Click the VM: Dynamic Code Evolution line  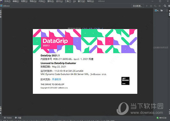click(x=73, y=74)
